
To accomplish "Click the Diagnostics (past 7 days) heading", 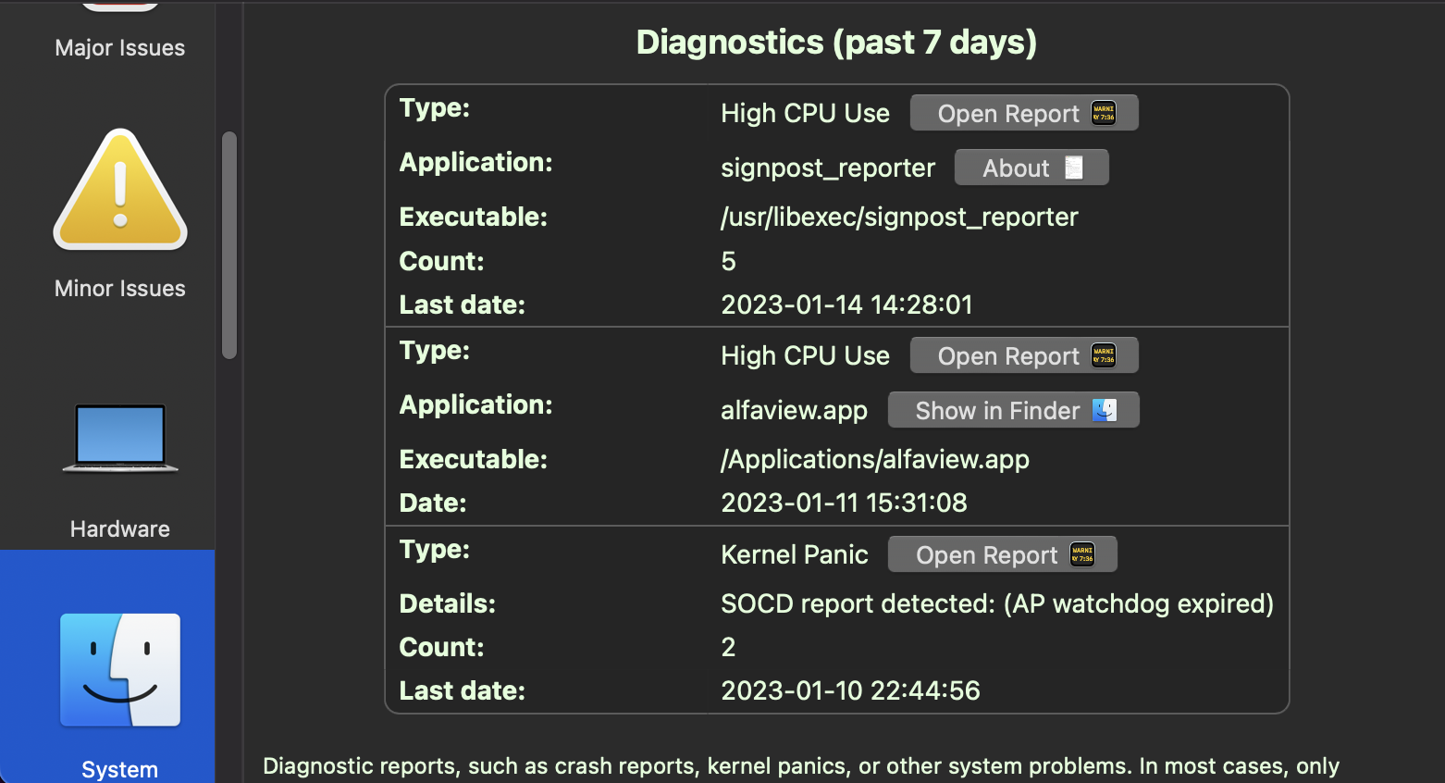I will pos(836,43).
